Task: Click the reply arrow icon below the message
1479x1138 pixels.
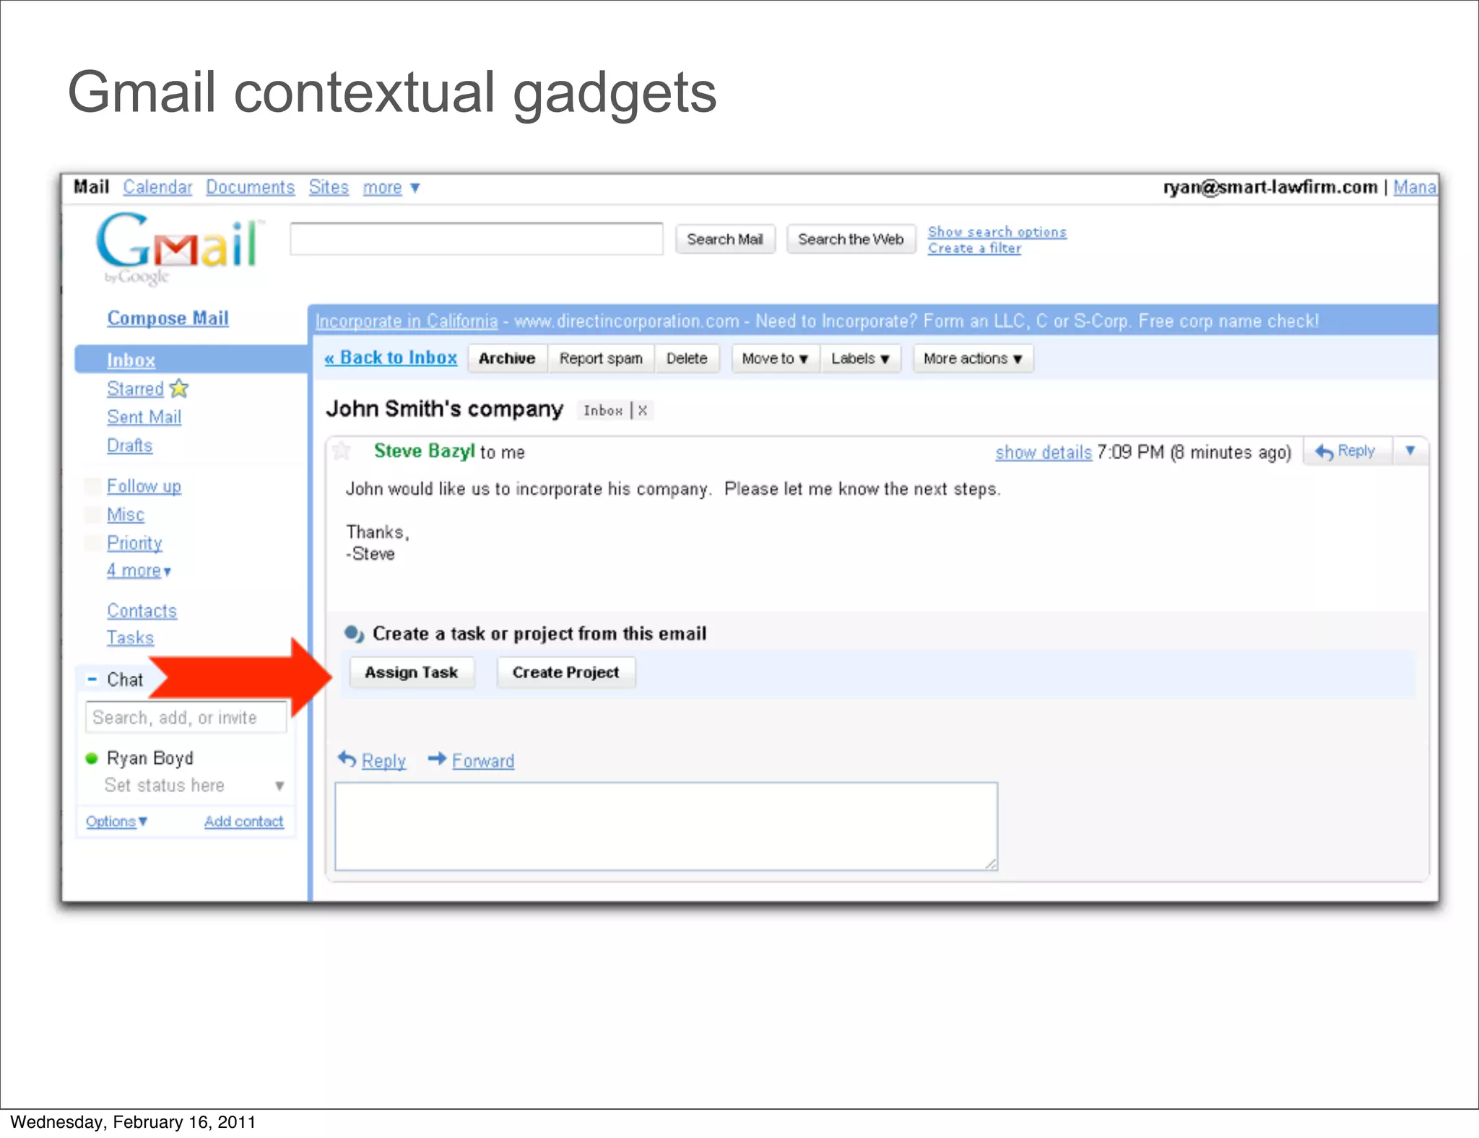Action: point(347,760)
